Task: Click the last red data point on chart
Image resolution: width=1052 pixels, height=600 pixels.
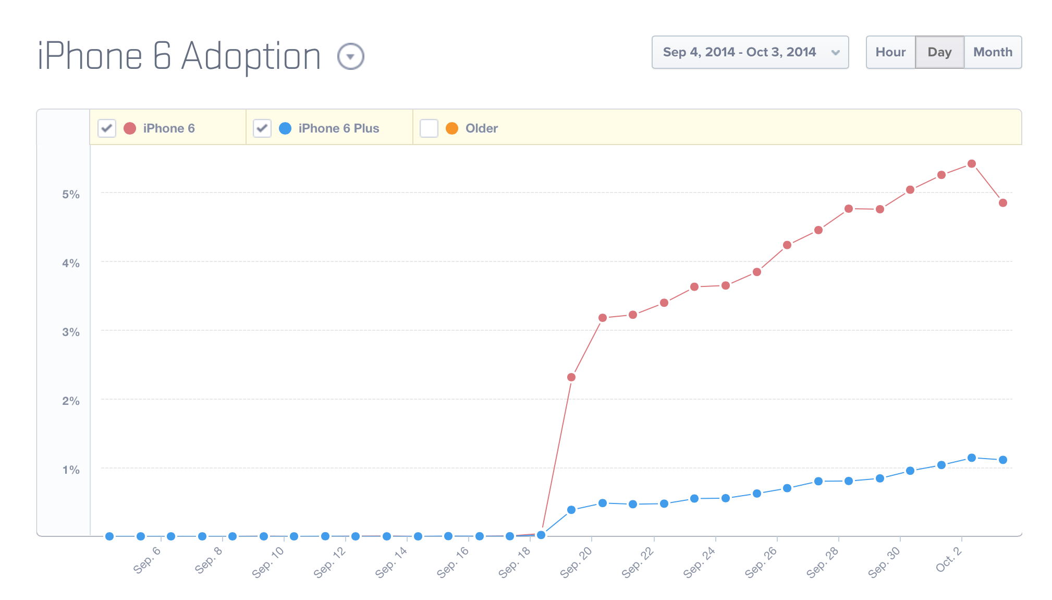Action: pyautogui.click(x=1003, y=203)
